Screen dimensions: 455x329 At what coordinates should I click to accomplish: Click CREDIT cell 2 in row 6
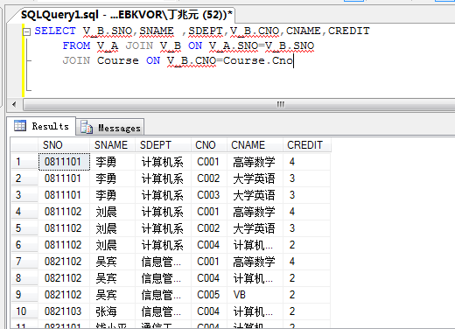[306, 245]
